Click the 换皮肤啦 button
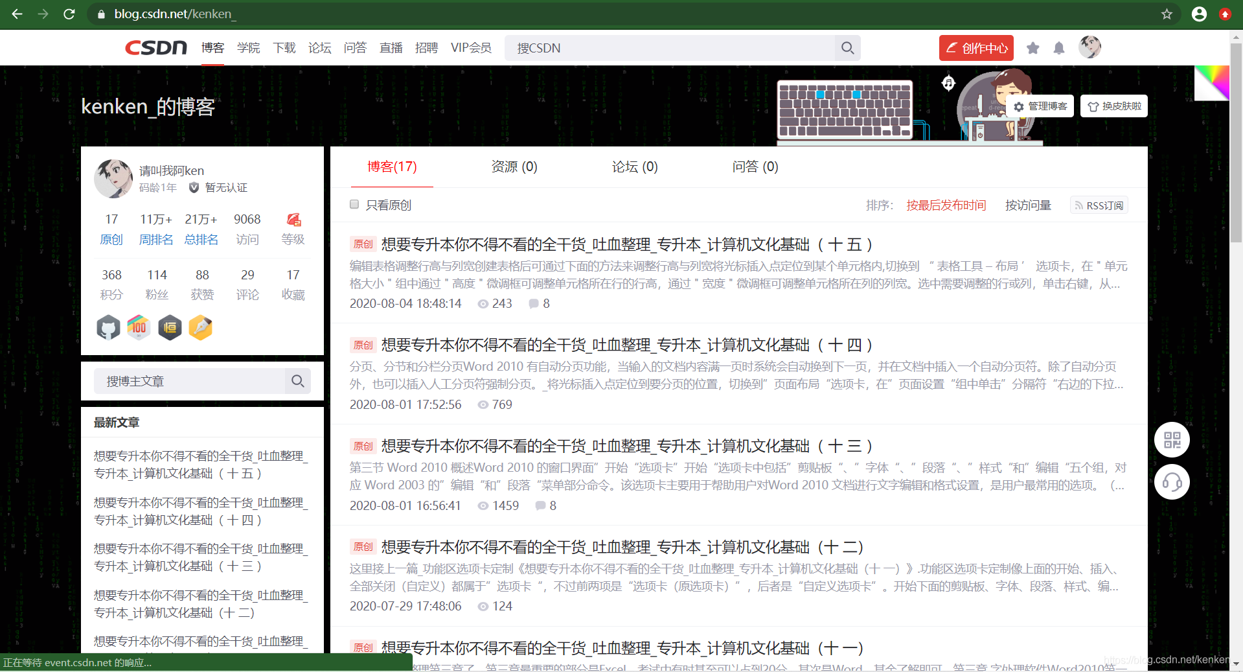This screenshot has height=672, width=1243. tap(1114, 106)
